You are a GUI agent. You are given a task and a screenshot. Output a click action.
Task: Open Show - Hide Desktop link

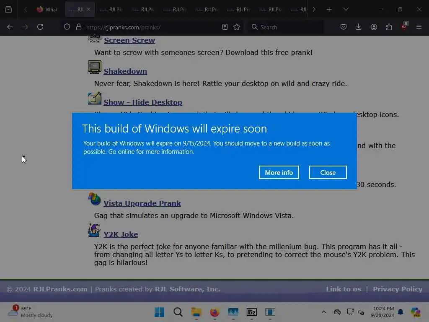[x=143, y=102]
